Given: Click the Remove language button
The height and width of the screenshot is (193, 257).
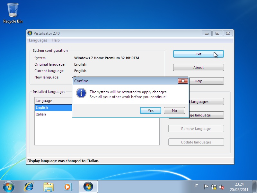Looking at the screenshot, I should [196, 128].
